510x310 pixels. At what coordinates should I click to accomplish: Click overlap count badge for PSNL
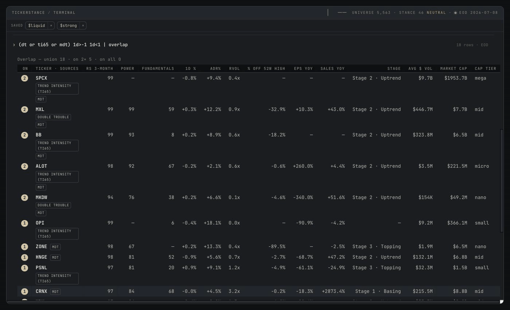coord(24,268)
